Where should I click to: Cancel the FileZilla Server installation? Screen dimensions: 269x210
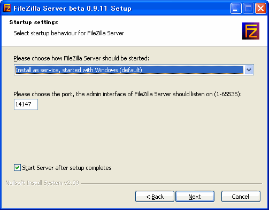pyautogui.click(x=241, y=197)
